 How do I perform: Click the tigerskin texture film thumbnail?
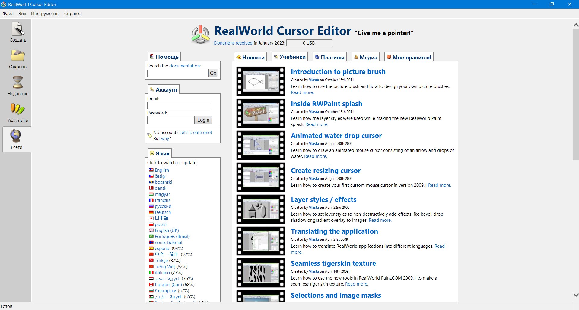click(x=261, y=273)
